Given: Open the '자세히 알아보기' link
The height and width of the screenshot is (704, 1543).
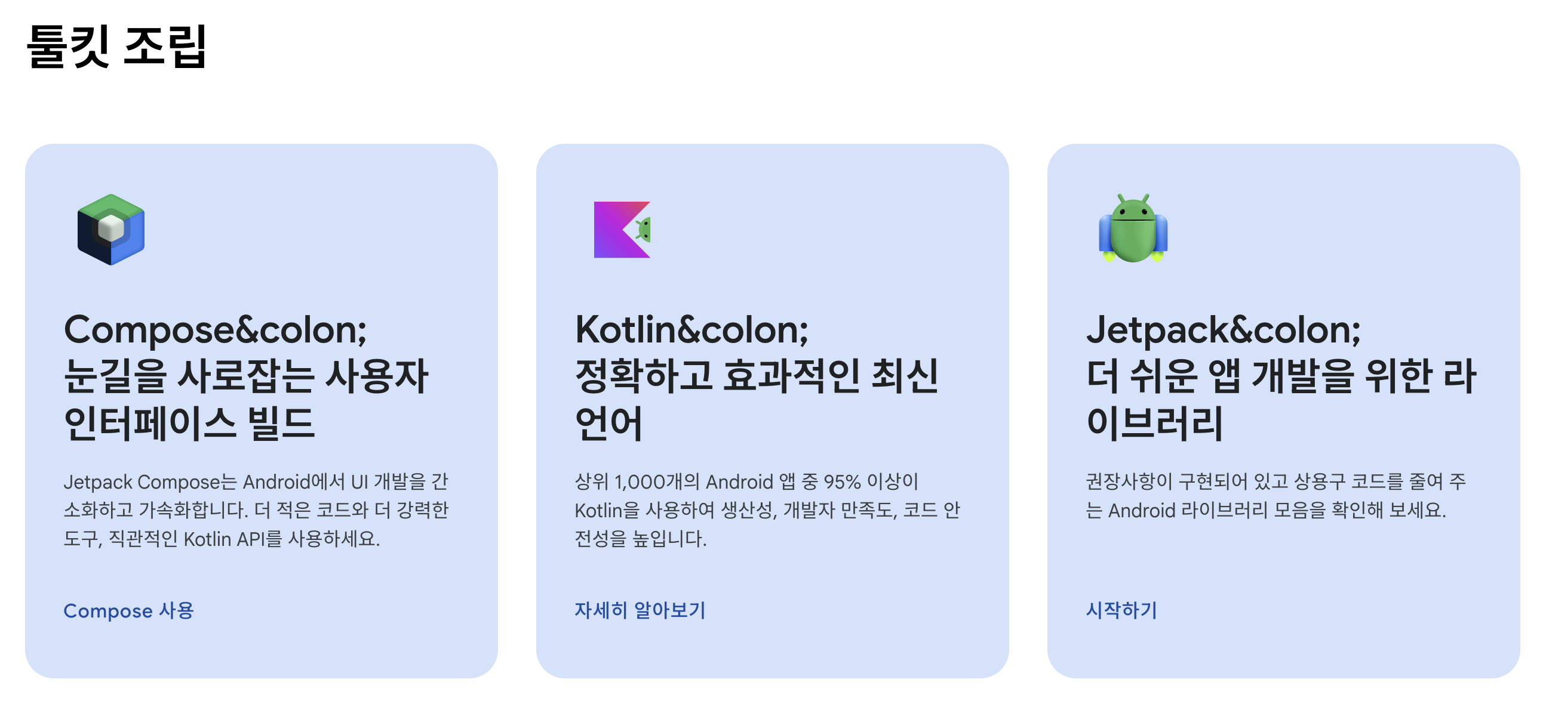Looking at the screenshot, I should point(640,610).
